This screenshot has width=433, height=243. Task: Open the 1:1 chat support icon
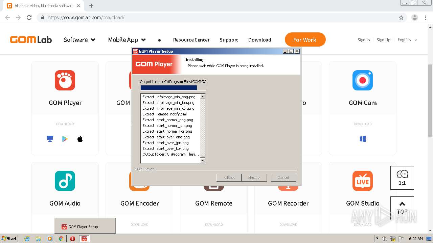[x=402, y=178]
